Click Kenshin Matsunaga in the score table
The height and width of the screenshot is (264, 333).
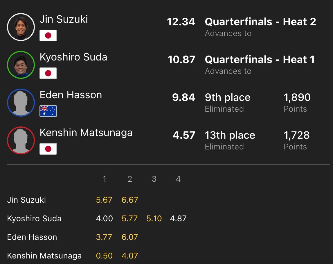[44, 256]
